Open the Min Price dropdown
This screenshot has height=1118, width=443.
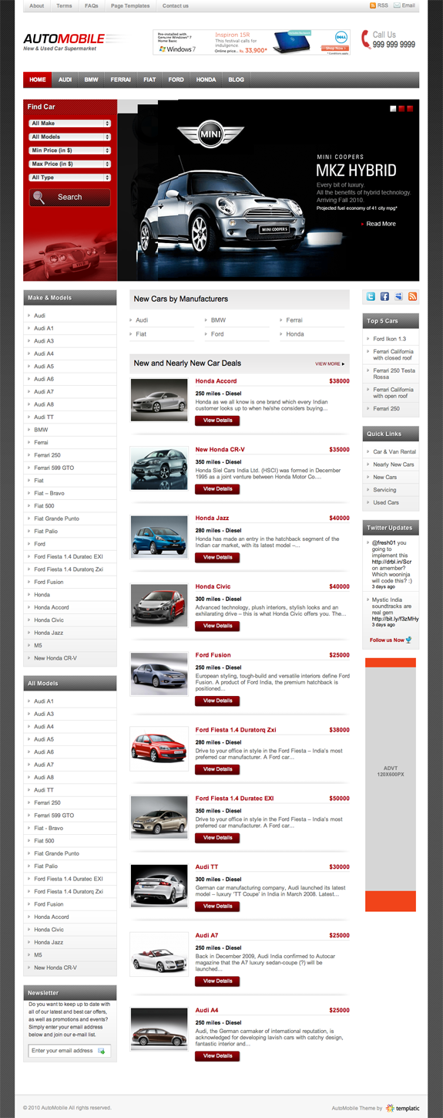coord(70,150)
